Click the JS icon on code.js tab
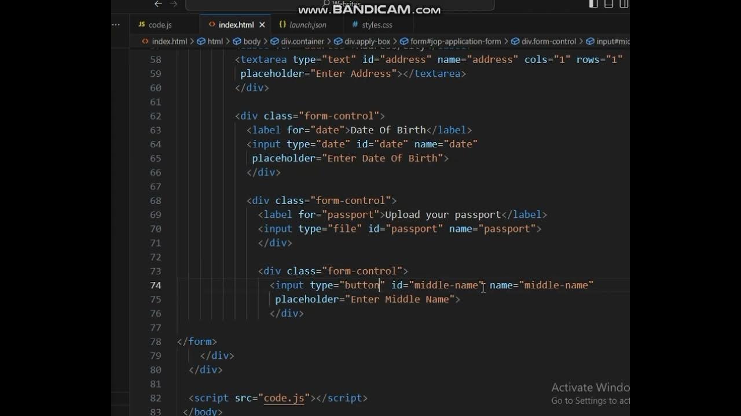 pyautogui.click(x=142, y=25)
